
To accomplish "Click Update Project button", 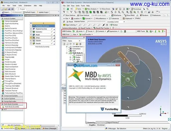I will point(42,12).
